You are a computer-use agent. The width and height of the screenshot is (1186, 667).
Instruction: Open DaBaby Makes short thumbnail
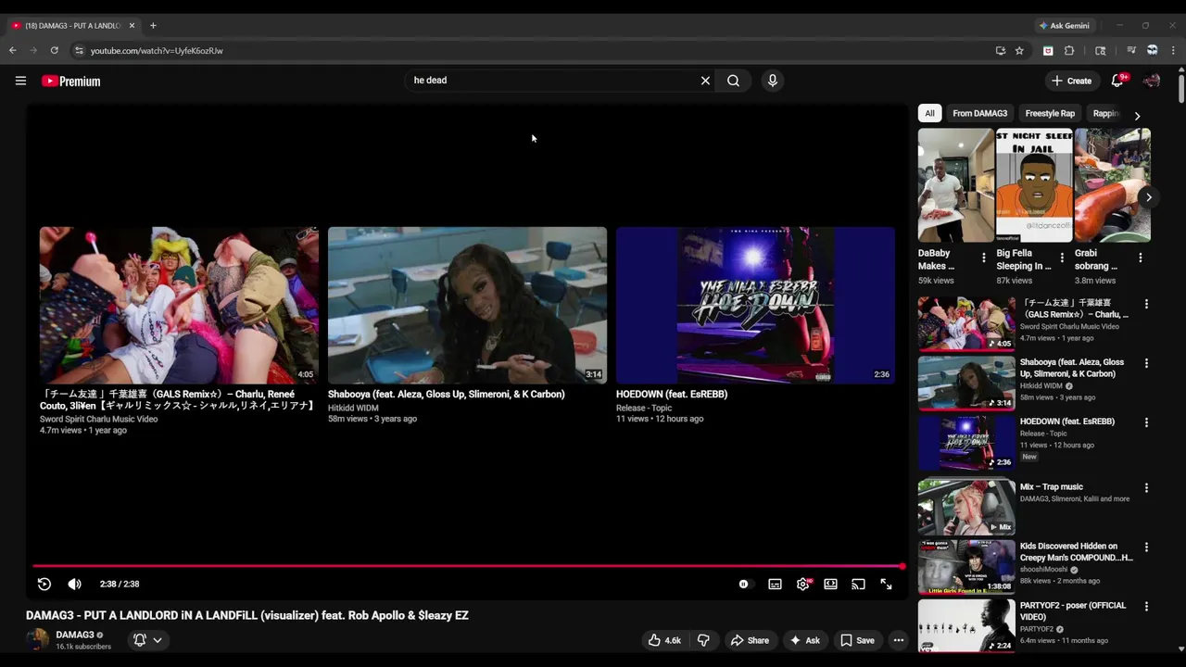click(955, 185)
